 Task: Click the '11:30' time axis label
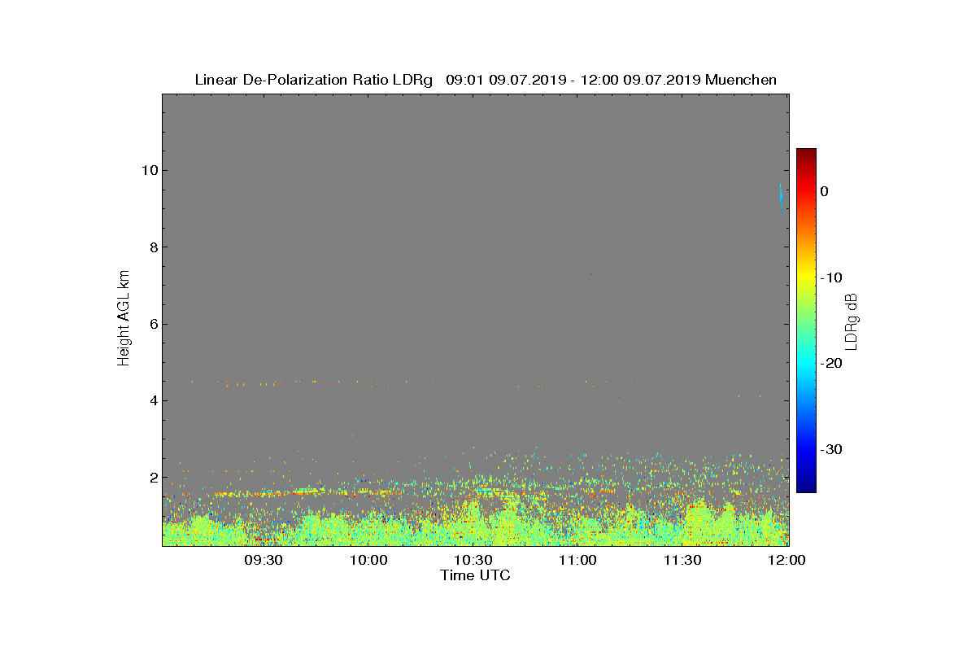point(682,561)
